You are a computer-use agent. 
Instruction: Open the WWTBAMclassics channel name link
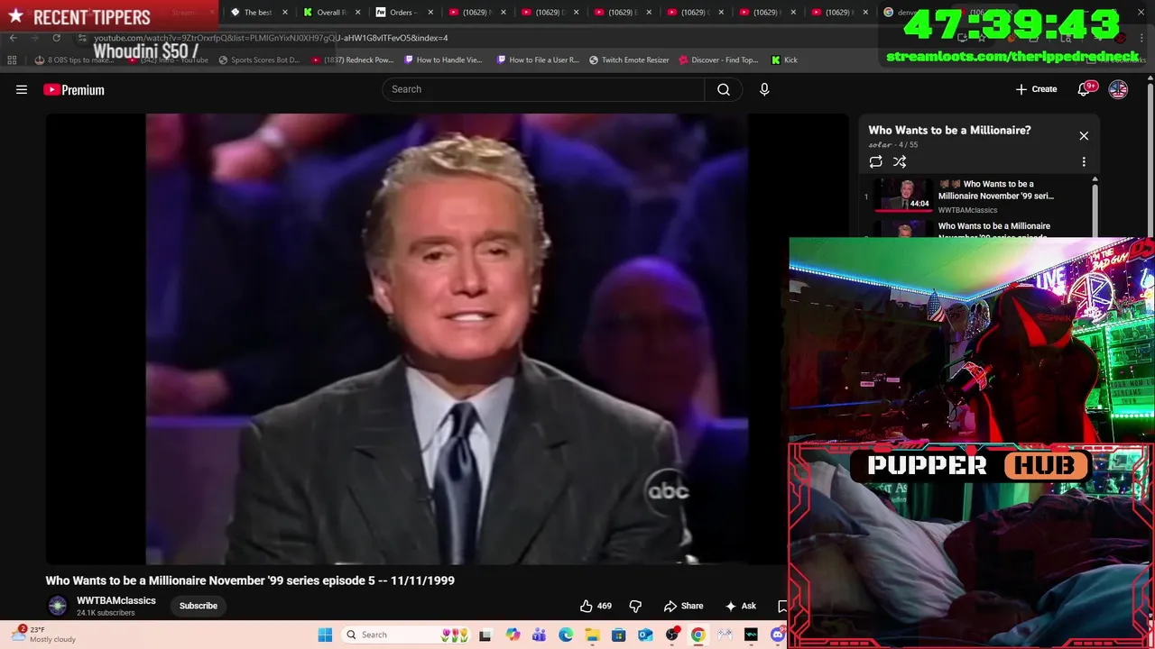pos(115,600)
